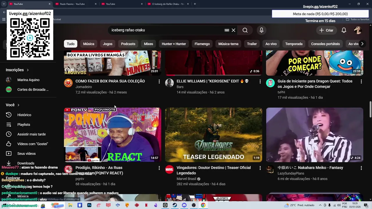Play the Nakahara Meiko thumbnail
This screenshot has width=372, height=209.
[x=314, y=135]
